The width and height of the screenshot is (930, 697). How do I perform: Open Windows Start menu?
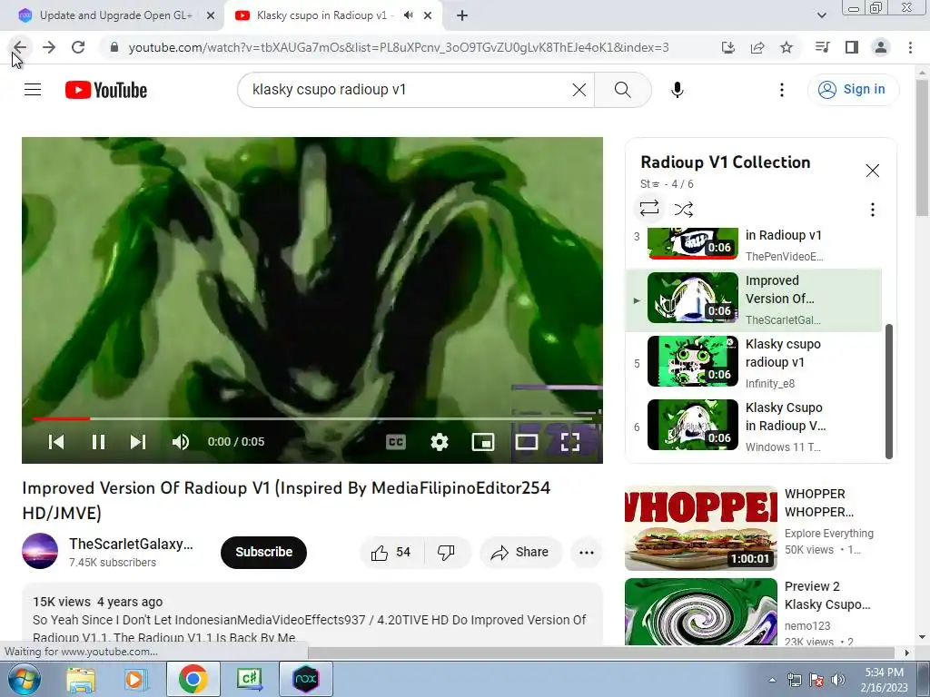point(25,679)
